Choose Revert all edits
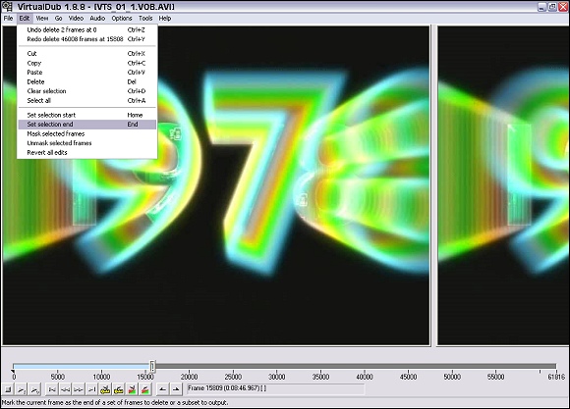Viewport: 570px width, 409px height. pos(87,153)
